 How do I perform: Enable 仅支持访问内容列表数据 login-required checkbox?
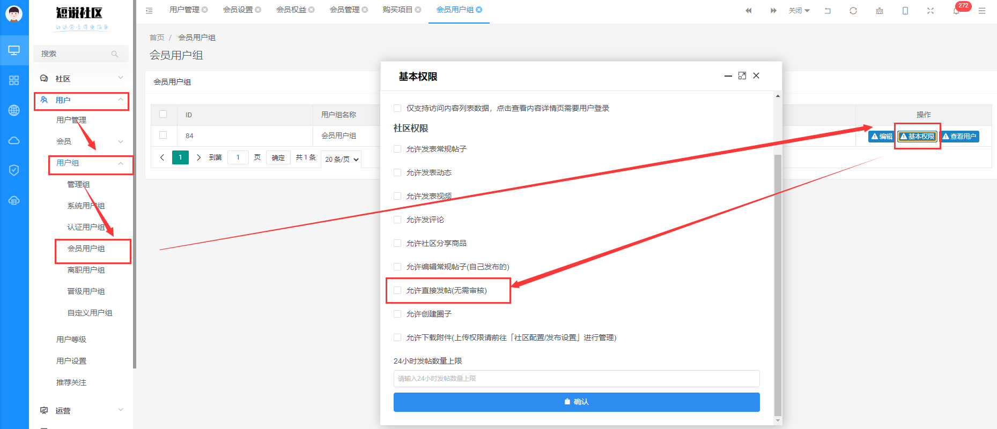[397, 108]
